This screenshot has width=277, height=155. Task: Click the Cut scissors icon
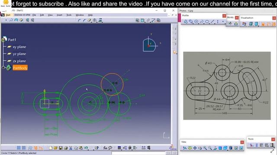click(71, 148)
